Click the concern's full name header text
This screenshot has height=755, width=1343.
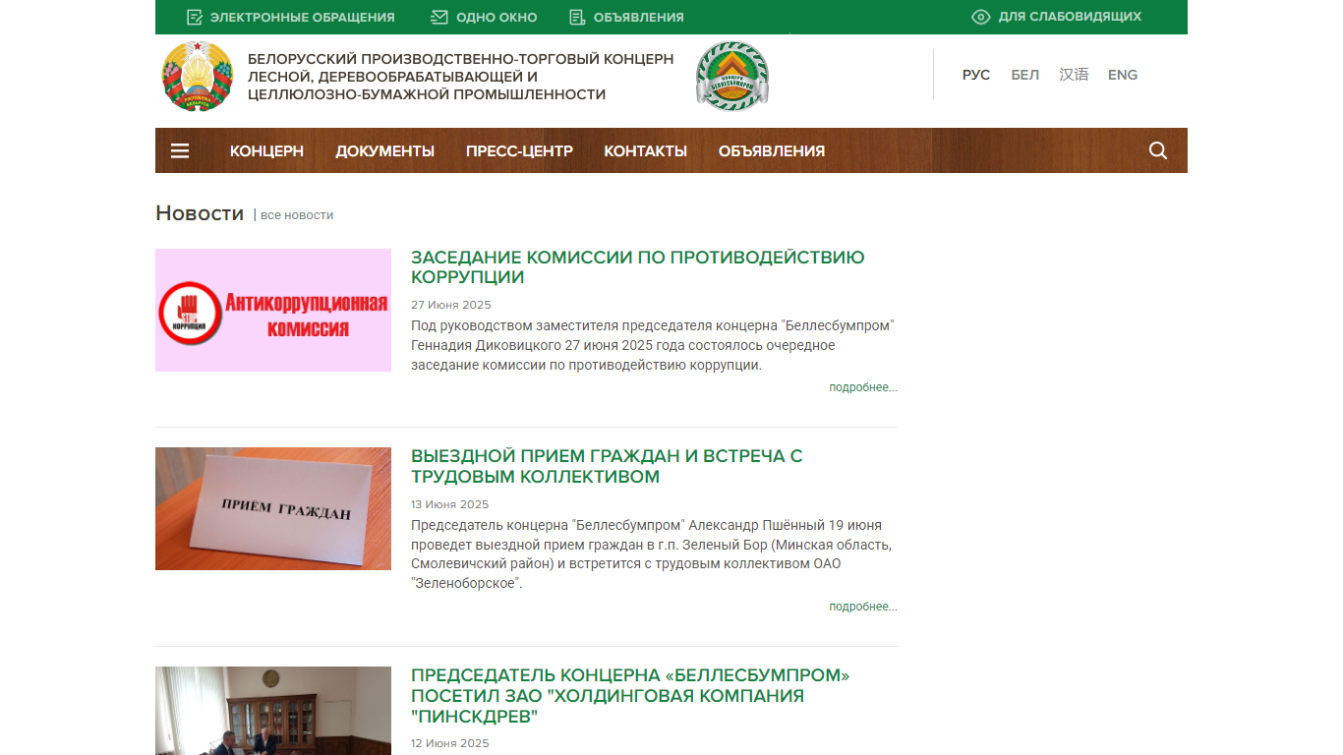[x=461, y=77]
